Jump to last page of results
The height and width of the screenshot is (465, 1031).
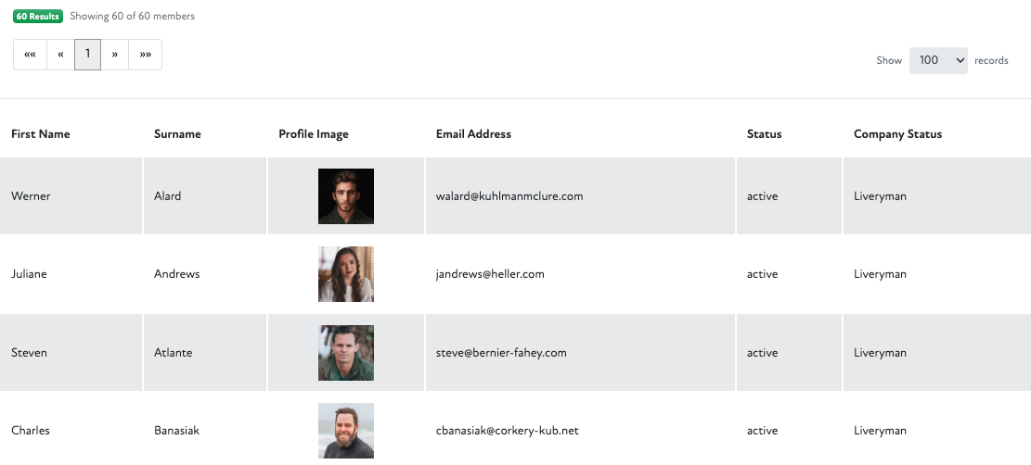click(146, 55)
